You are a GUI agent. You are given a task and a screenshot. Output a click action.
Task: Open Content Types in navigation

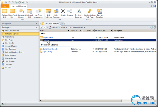click(20, 46)
